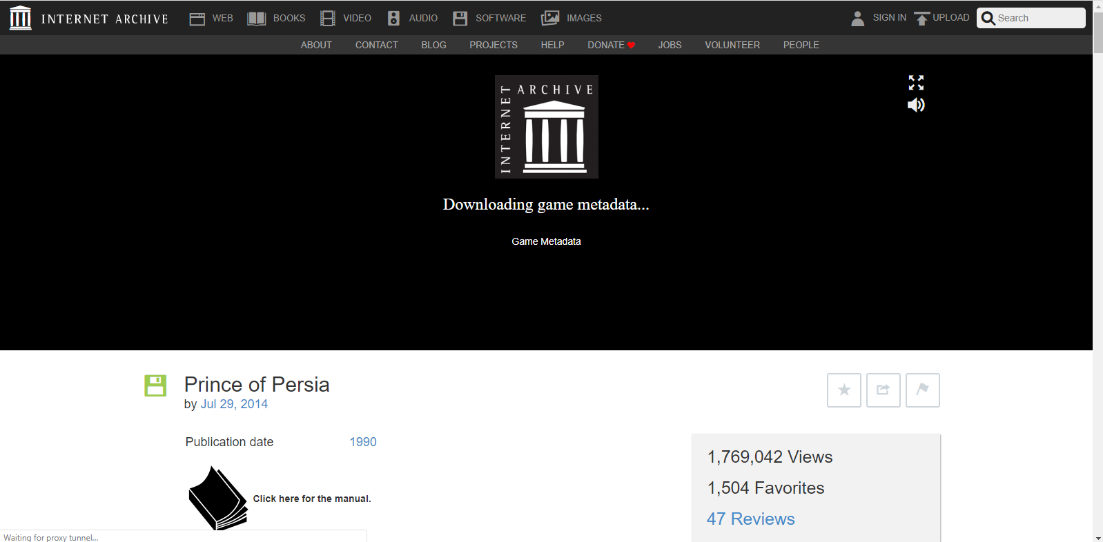The height and width of the screenshot is (542, 1103).
Task: Click the page vertical scrollbar thumb
Action: tap(1098, 32)
